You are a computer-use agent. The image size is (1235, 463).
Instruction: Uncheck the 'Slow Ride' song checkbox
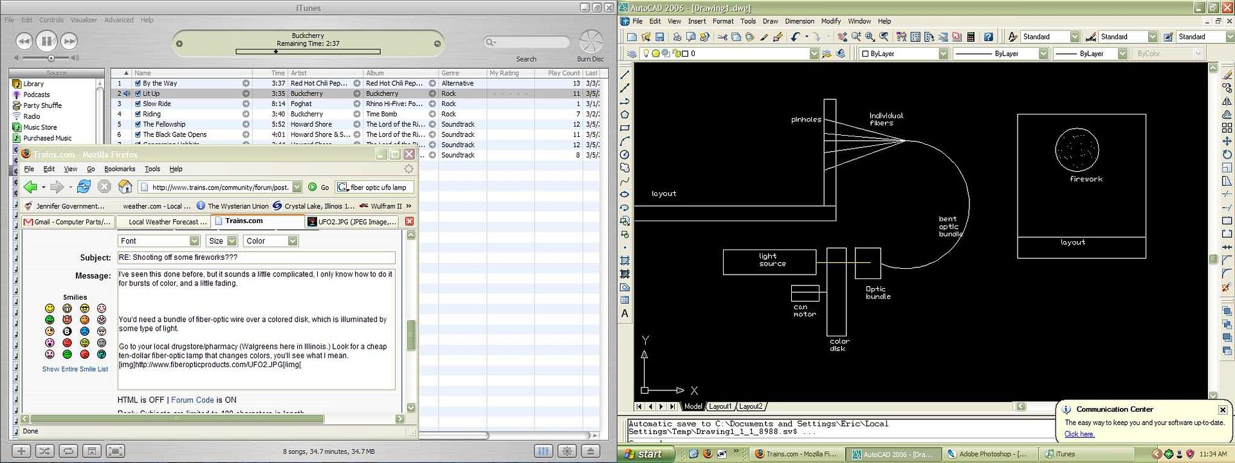pyautogui.click(x=138, y=104)
